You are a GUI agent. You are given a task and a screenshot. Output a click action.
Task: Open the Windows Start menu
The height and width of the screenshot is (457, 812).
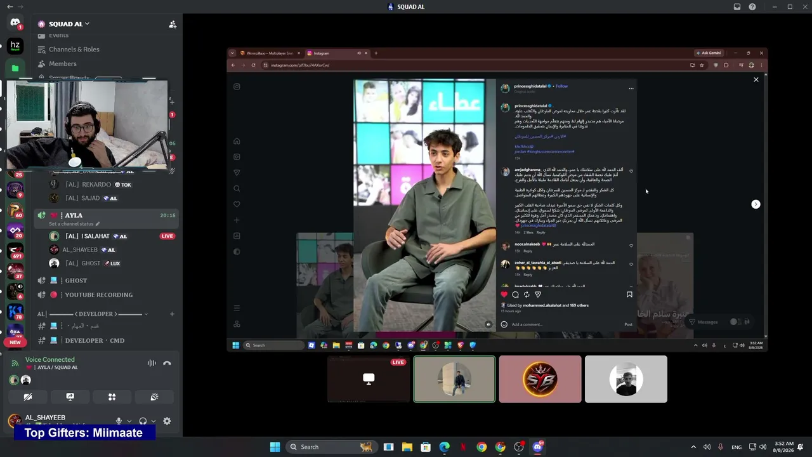[x=275, y=447]
